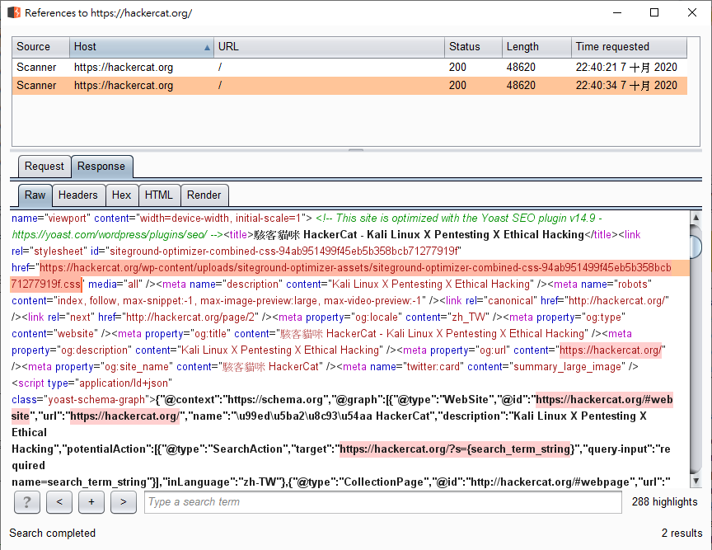Click highlighted siteground-optimizer CSS href URL
Screen dimensions: 712x550
(x=355, y=268)
